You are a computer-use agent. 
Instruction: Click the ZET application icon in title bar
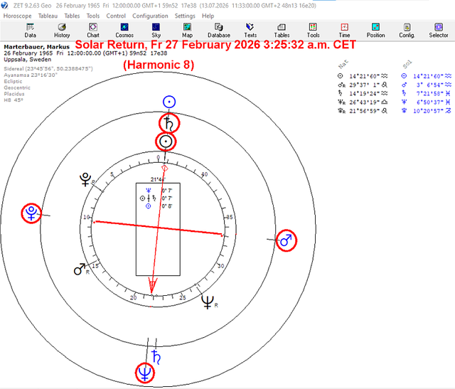pyautogui.click(x=5, y=6)
